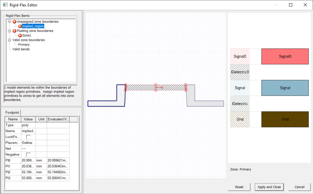This screenshot has width=313, height=194.
Task: Click the hatched Signal0 layer preview icon
Action: (x=240, y=56)
